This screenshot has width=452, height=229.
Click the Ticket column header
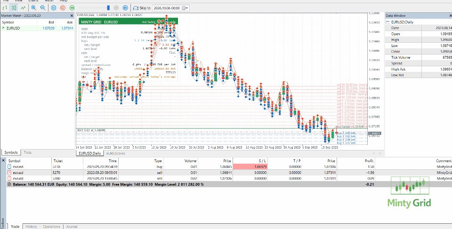58,161
